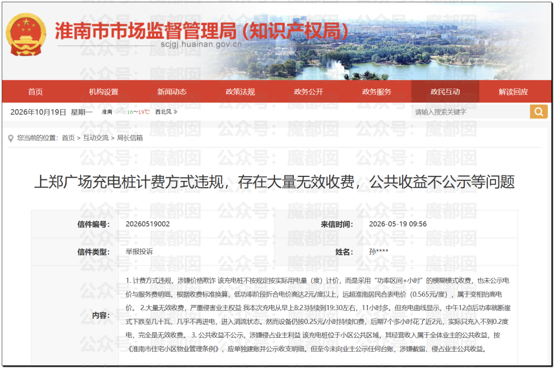Go to 互动交流 in the breadcrumb
The width and height of the screenshot is (554, 368).
[x=96, y=138]
